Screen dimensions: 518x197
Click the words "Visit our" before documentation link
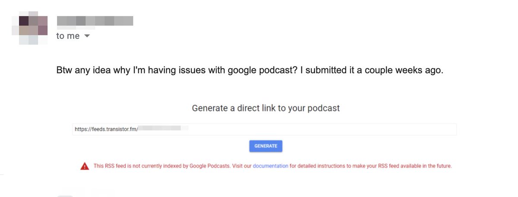pyautogui.click(x=242, y=166)
